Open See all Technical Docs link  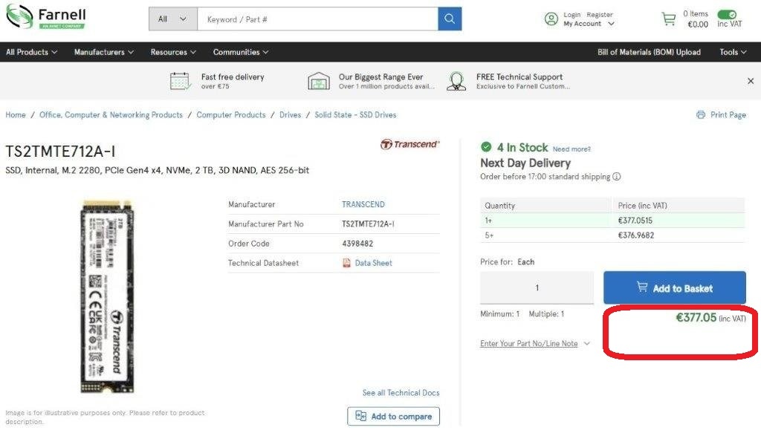tap(400, 392)
